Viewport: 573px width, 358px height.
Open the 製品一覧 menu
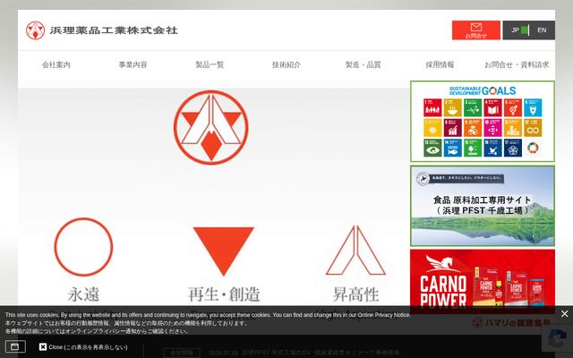[x=210, y=64]
